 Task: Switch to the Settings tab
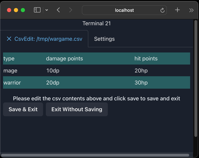coord(104,39)
